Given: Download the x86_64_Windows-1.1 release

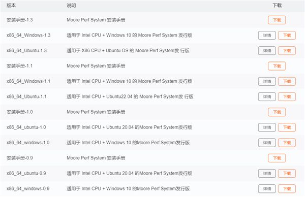Looking at the screenshot, I should (287, 81).
